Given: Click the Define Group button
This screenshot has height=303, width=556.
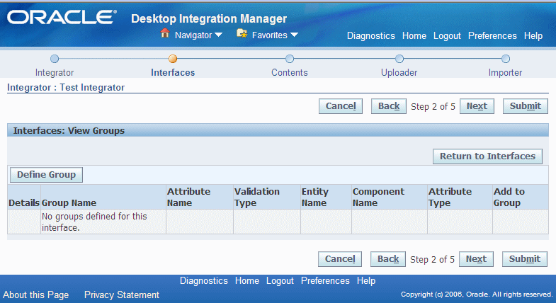Looking at the screenshot, I should coord(47,175).
